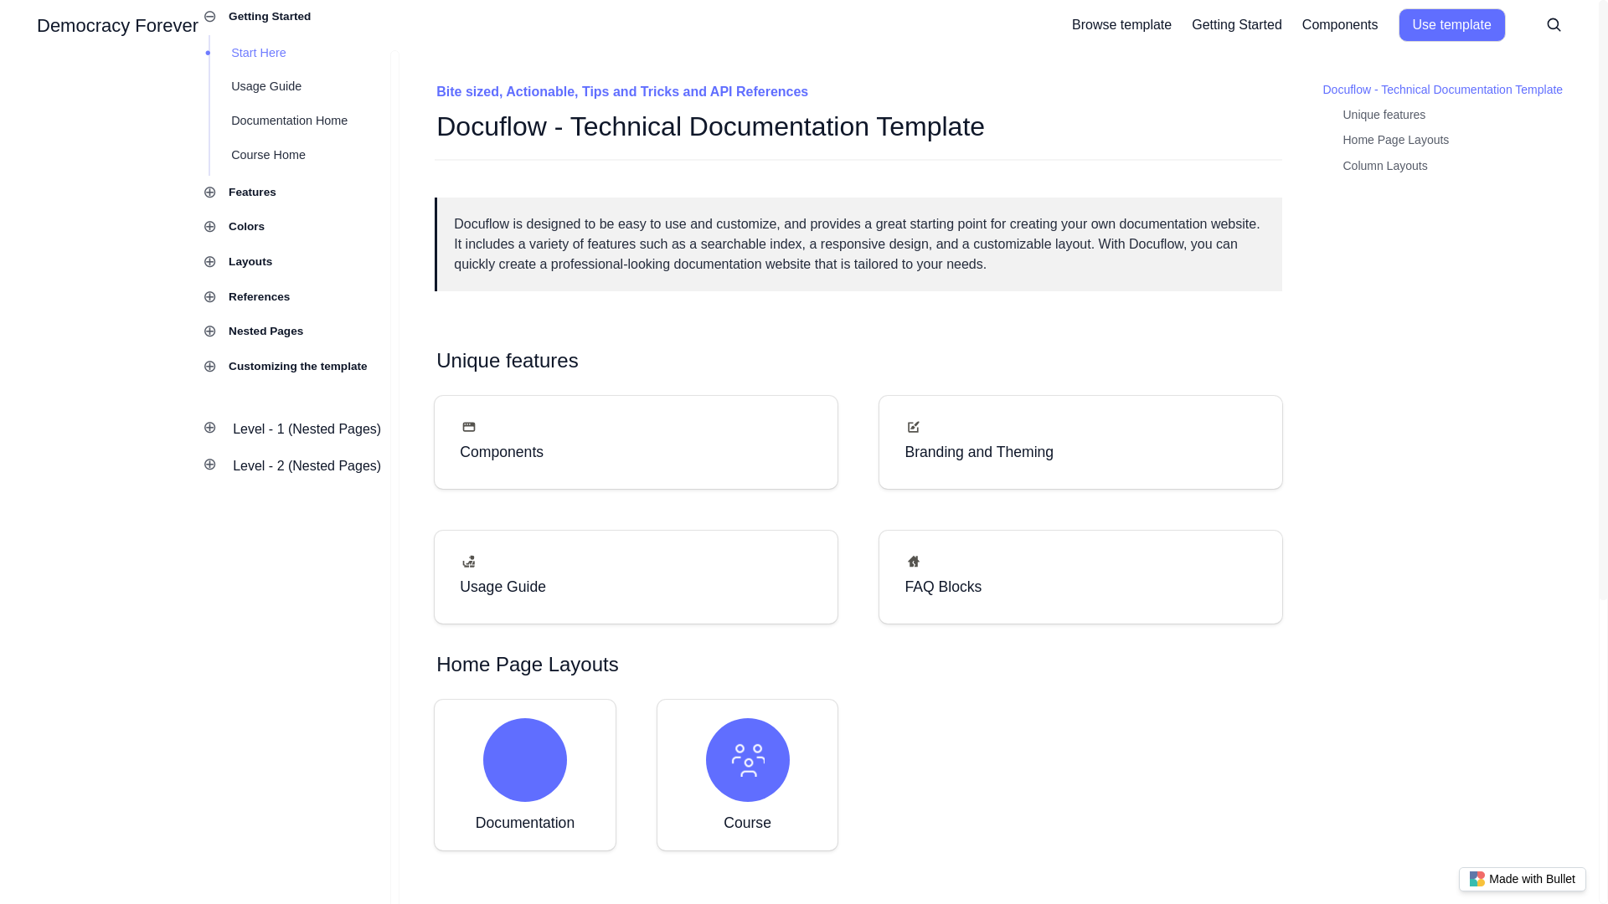This screenshot has height=904, width=1608.
Task: Click the page scrollbar on right edge
Action: (x=1603, y=300)
